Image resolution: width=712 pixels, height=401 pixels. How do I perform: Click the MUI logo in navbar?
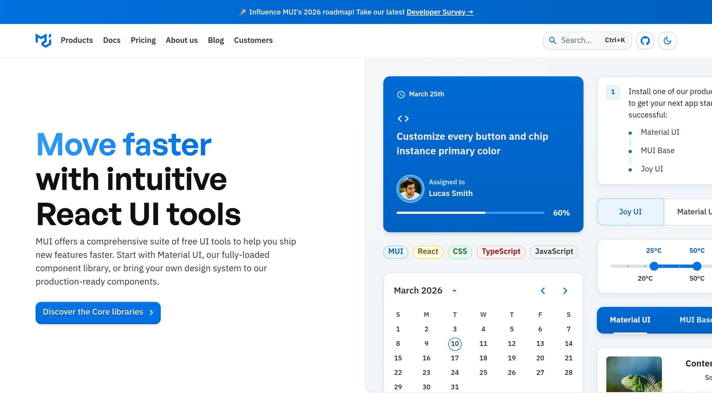click(x=43, y=40)
